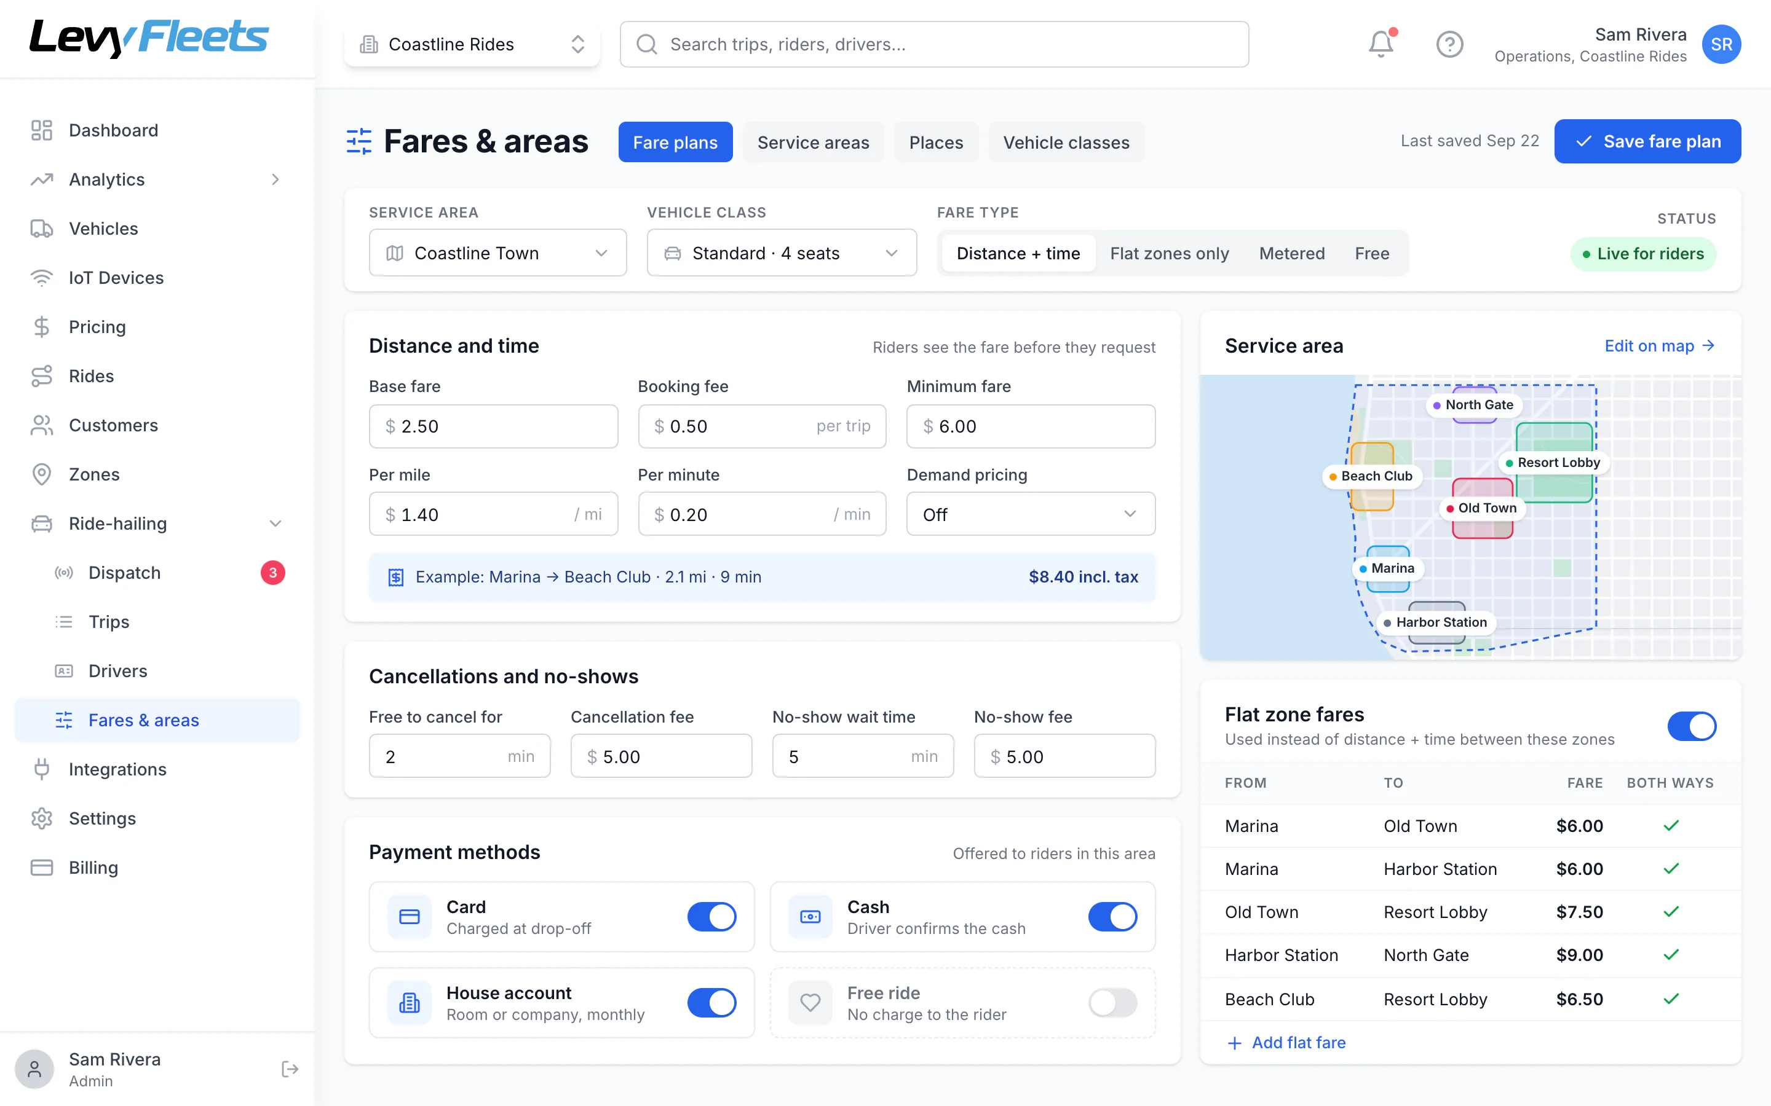This screenshot has width=1771, height=1106.
Task: Select Flat zones only fare type
Action: (1170, 253)
